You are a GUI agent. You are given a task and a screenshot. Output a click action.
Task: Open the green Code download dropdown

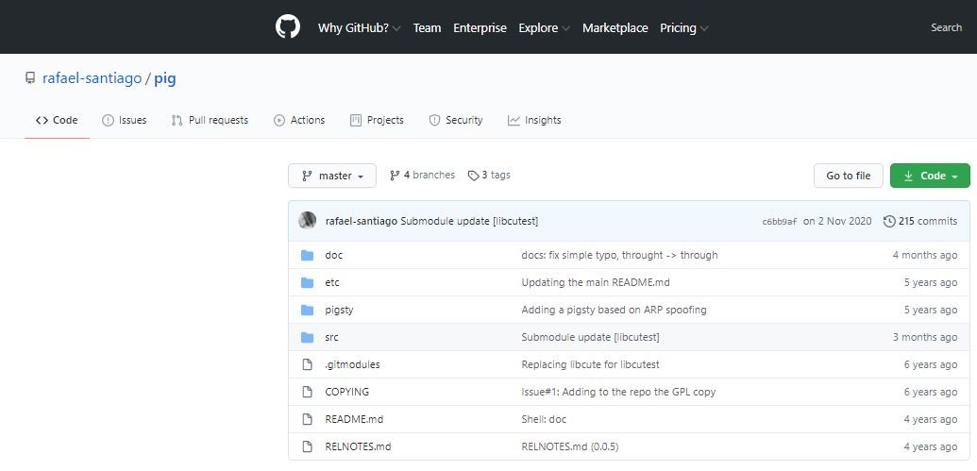930,176
